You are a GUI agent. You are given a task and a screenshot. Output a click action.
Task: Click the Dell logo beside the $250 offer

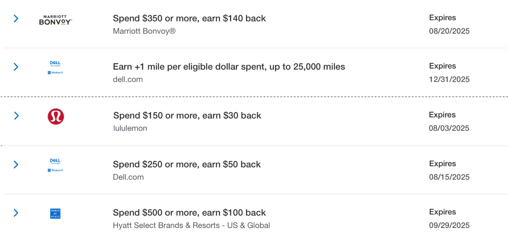pos(55,165)
